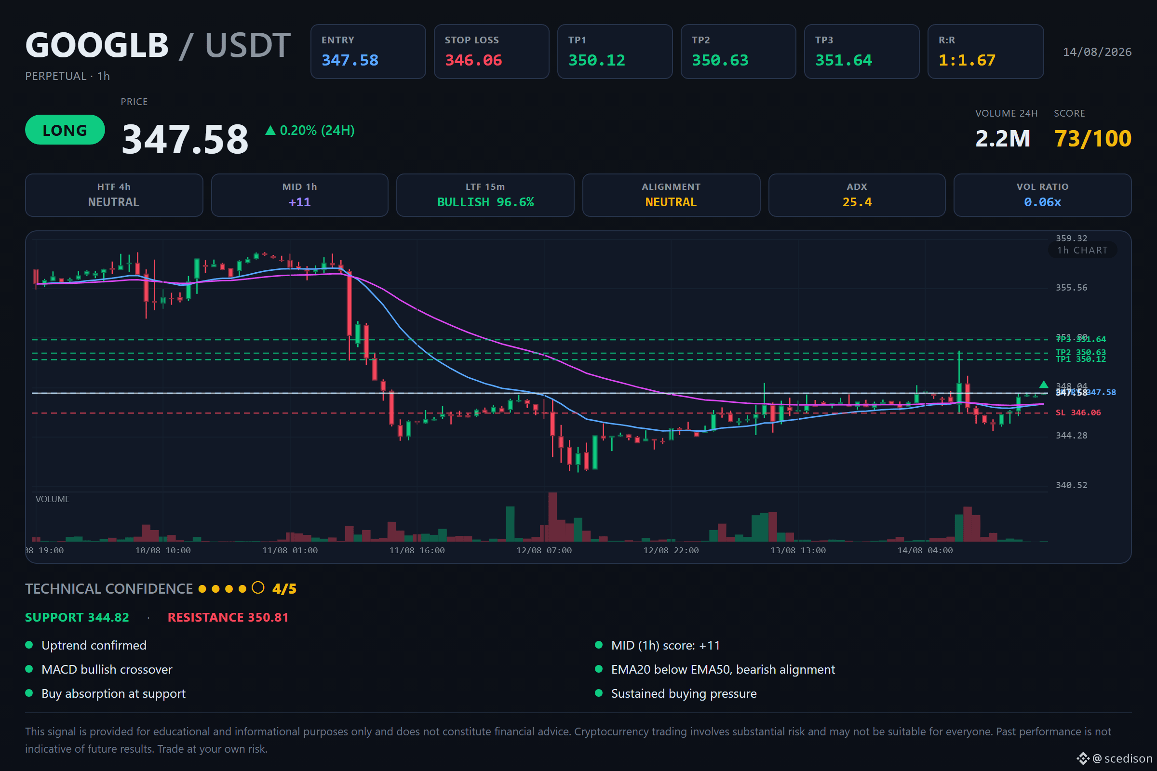The image size is (1157, 771).
Task: Select the VOL RATIO 0.06x tile
Action: point(1042,195)
